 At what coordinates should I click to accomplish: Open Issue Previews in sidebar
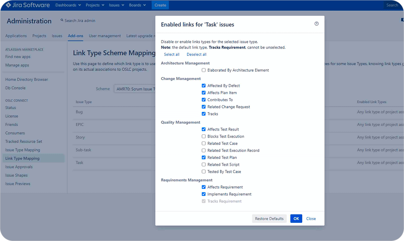(18, 184)
